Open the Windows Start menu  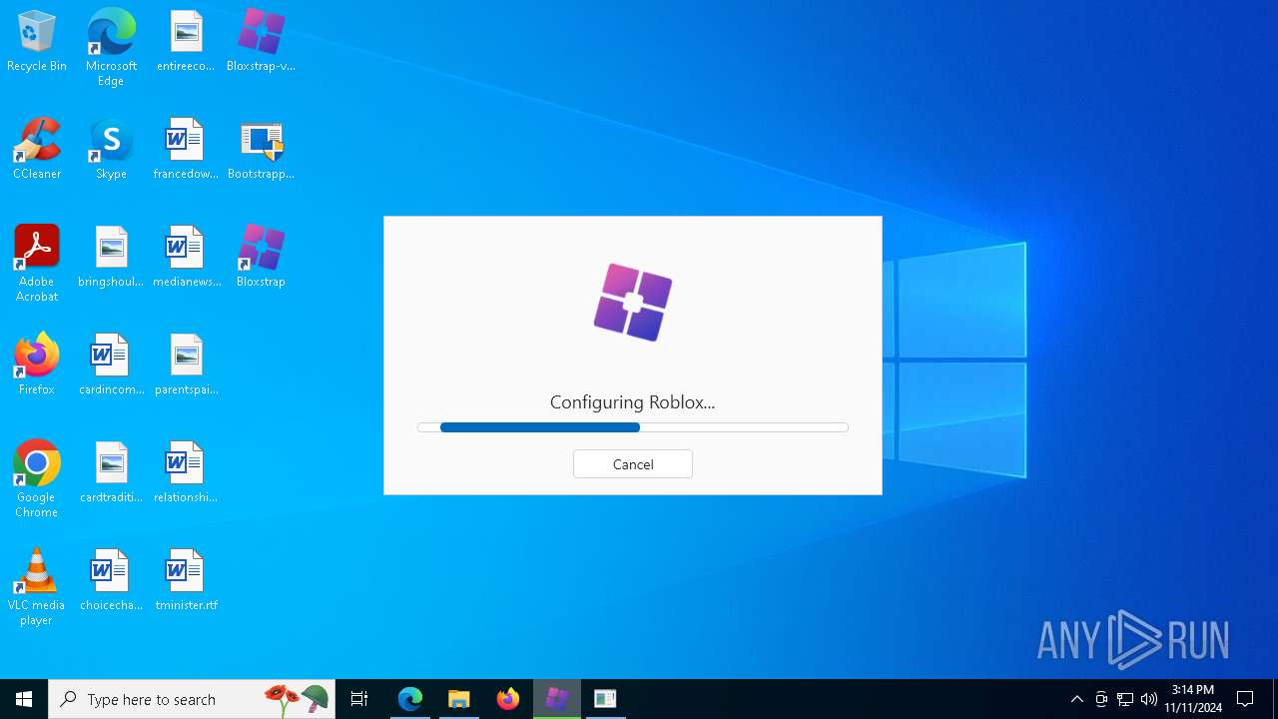(x=24, y=699)
